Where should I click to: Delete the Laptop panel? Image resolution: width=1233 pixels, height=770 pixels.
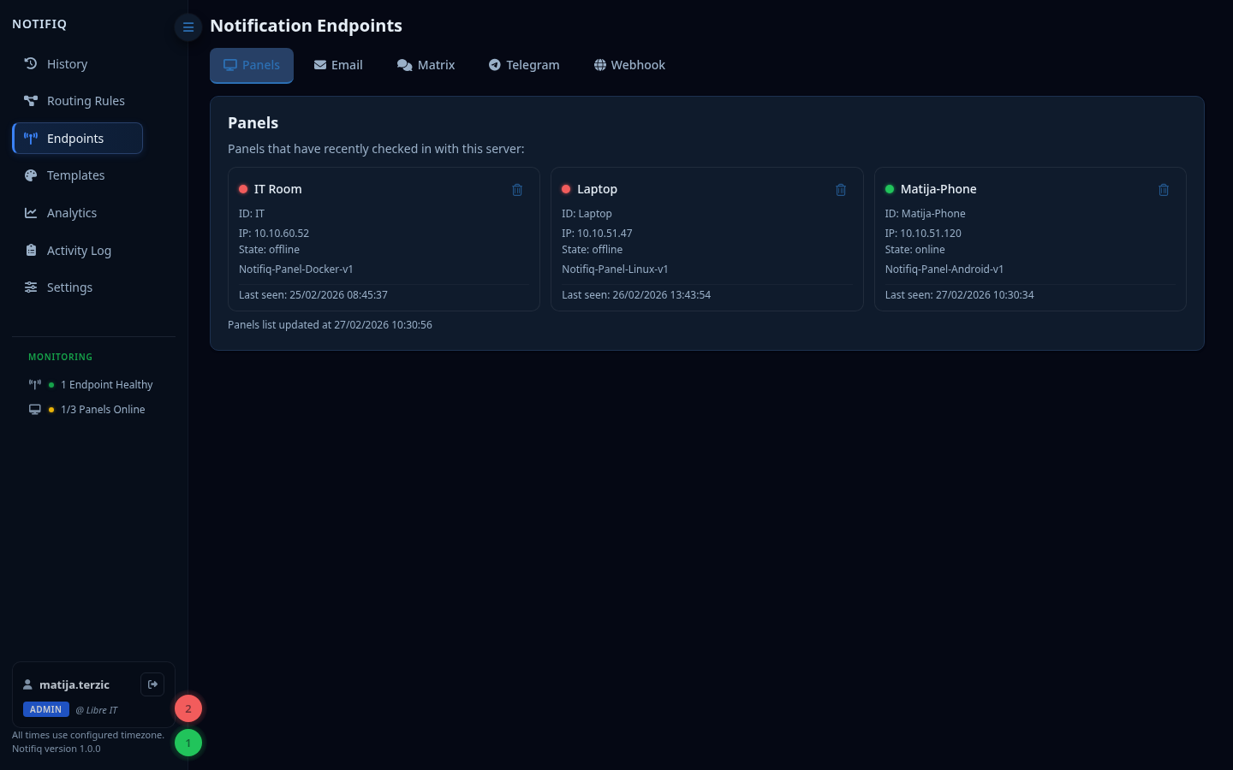coord(841,190)
